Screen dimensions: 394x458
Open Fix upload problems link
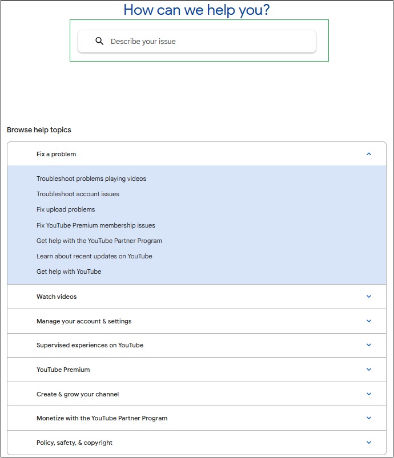click(x=66, y=209)
